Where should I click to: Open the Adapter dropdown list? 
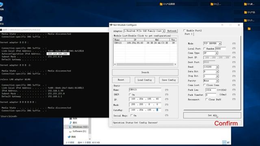coord(163,31)
